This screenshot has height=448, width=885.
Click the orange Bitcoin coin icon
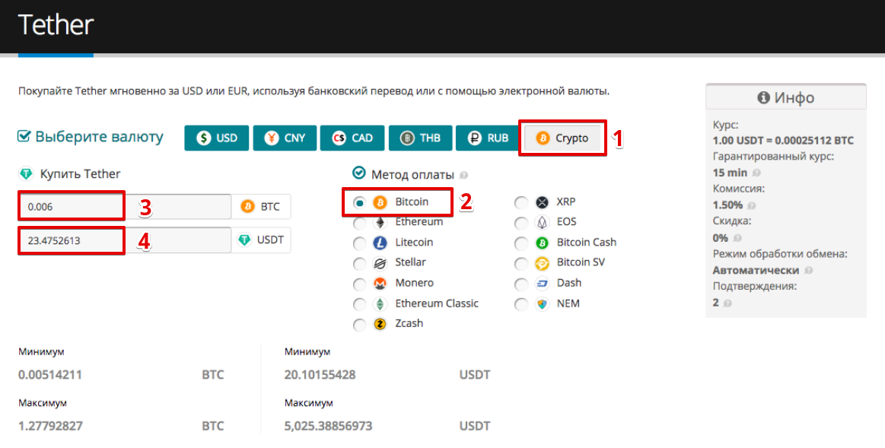click(380, 202)
